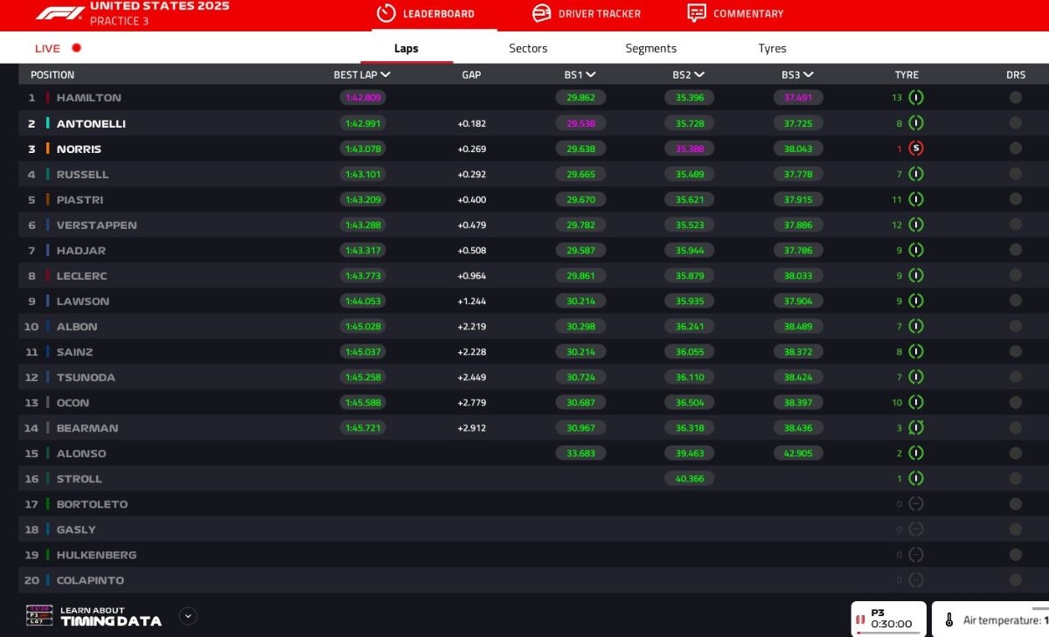Image resolution: width=1049 pixels, height=637 pixels.
Task: Click Antonelli's DRS indicator
Action: pyautogui.click(x=1015, y=123)
